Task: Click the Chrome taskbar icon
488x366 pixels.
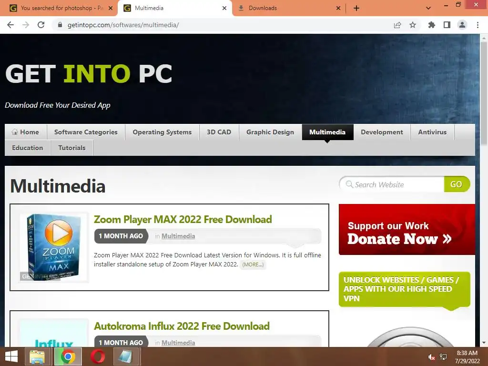Action: (68, 356)
